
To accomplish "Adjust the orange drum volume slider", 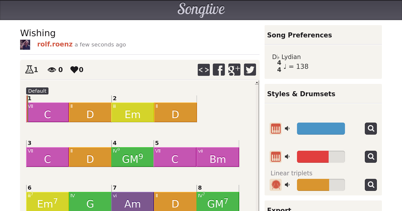I will pyautogui.click(x=321, y=185).
